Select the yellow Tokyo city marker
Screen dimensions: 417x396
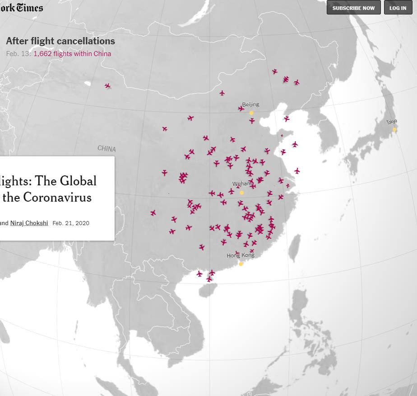[394, 129]
